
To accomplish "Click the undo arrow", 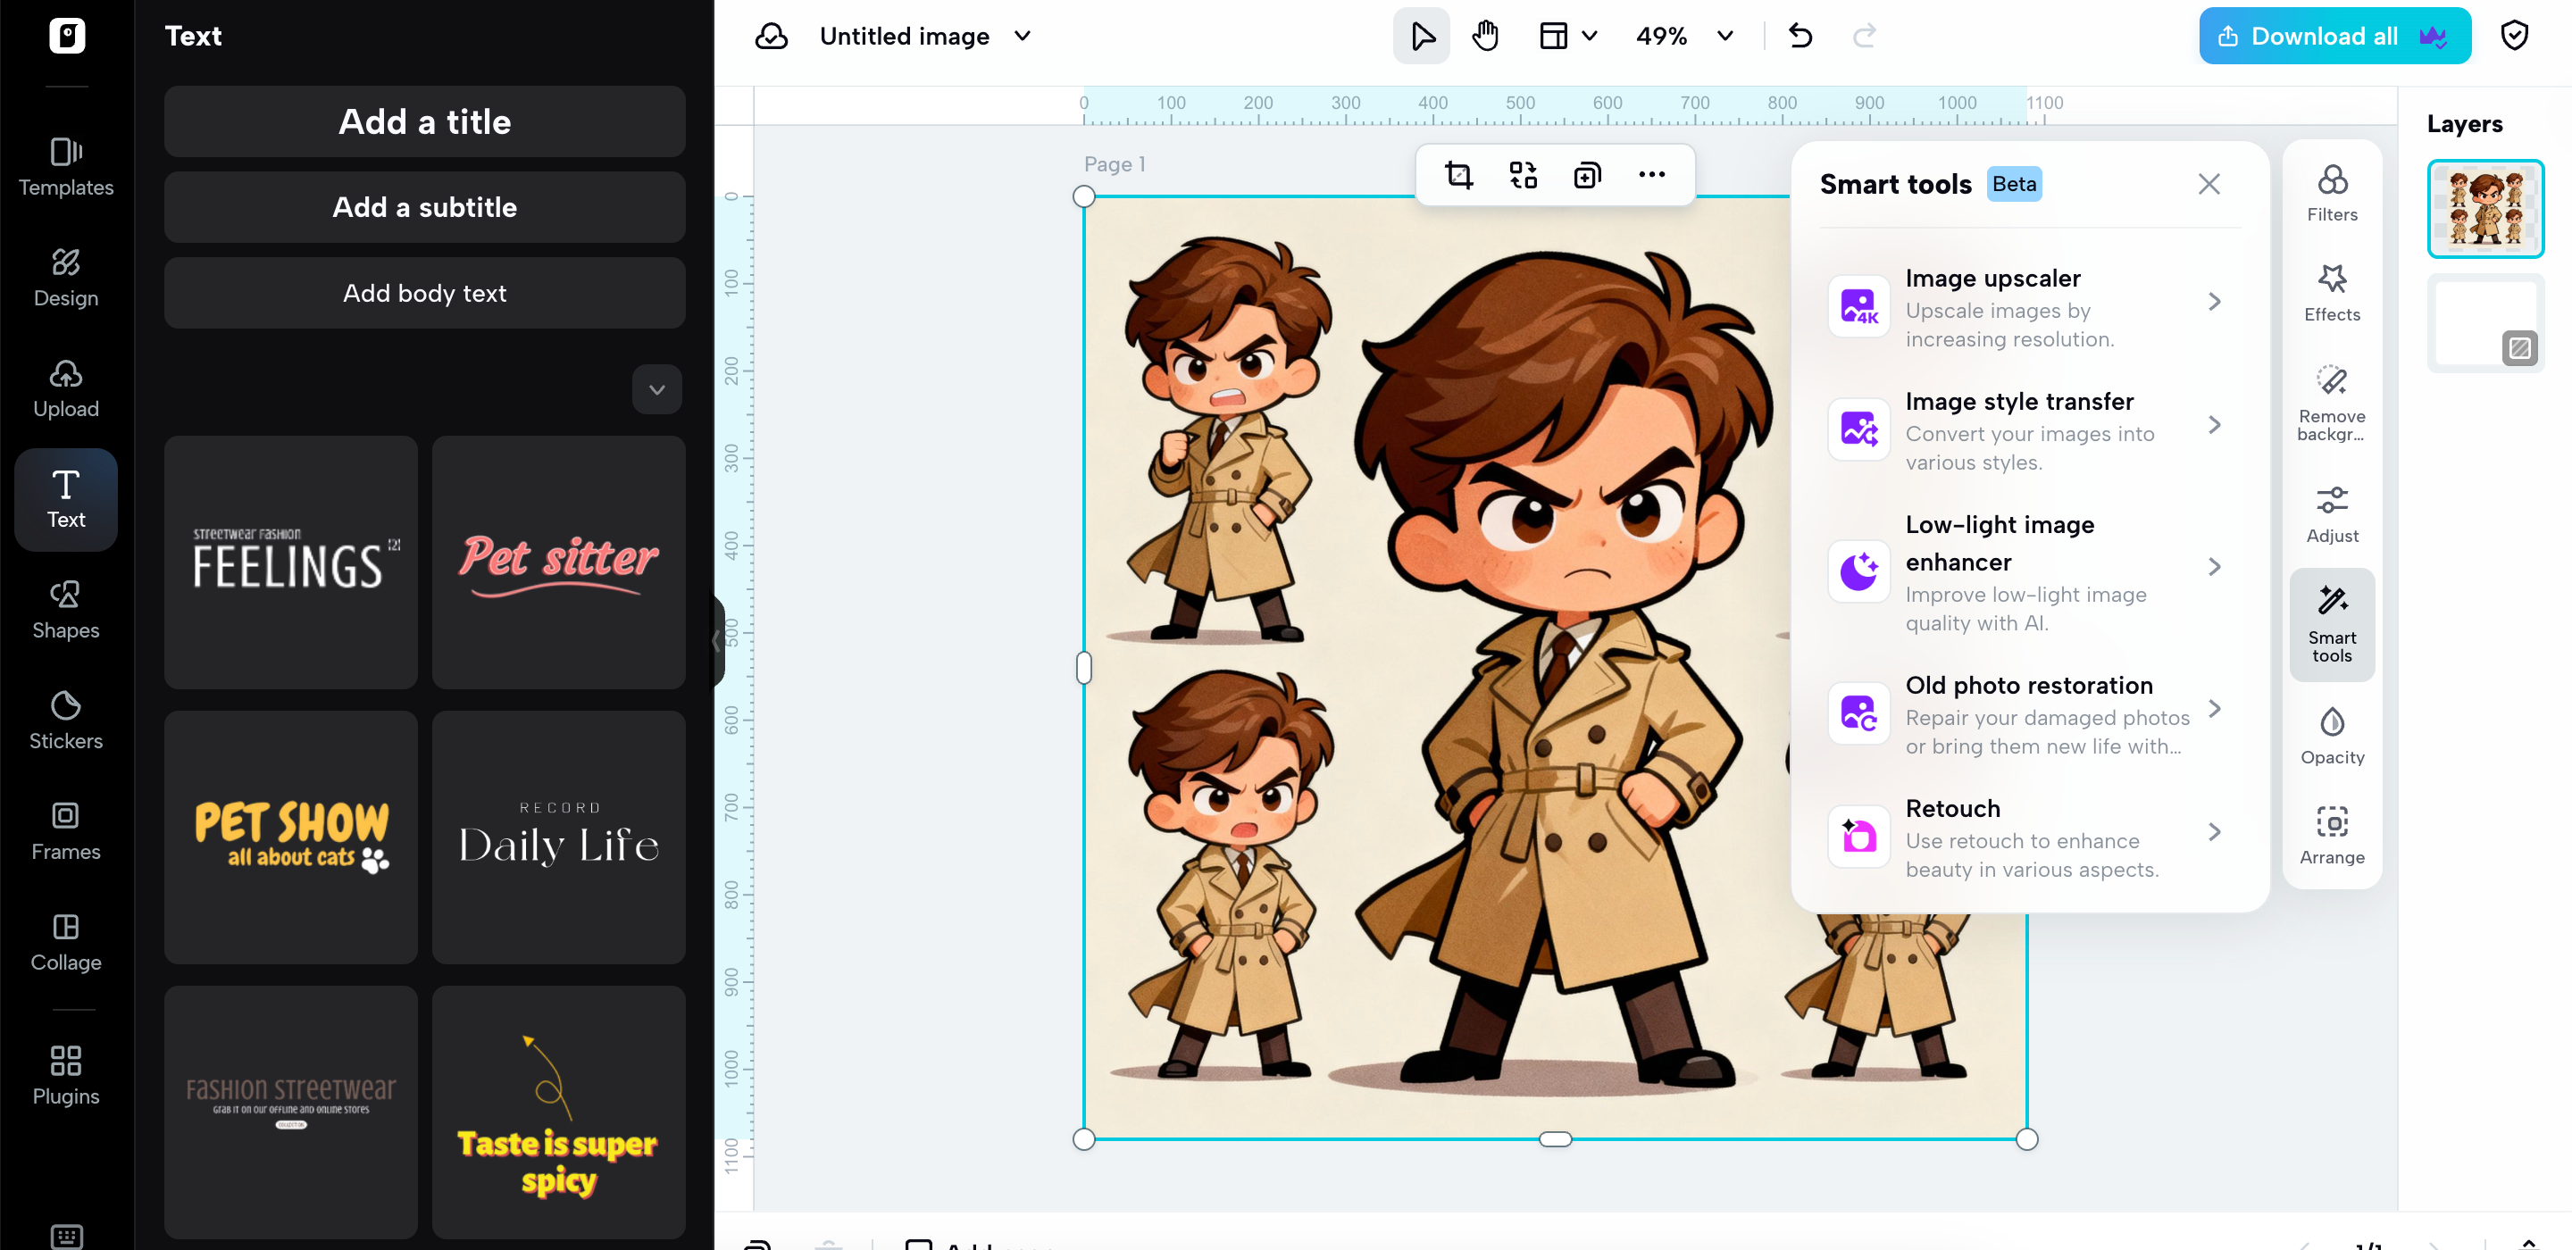I will 1800,37.
